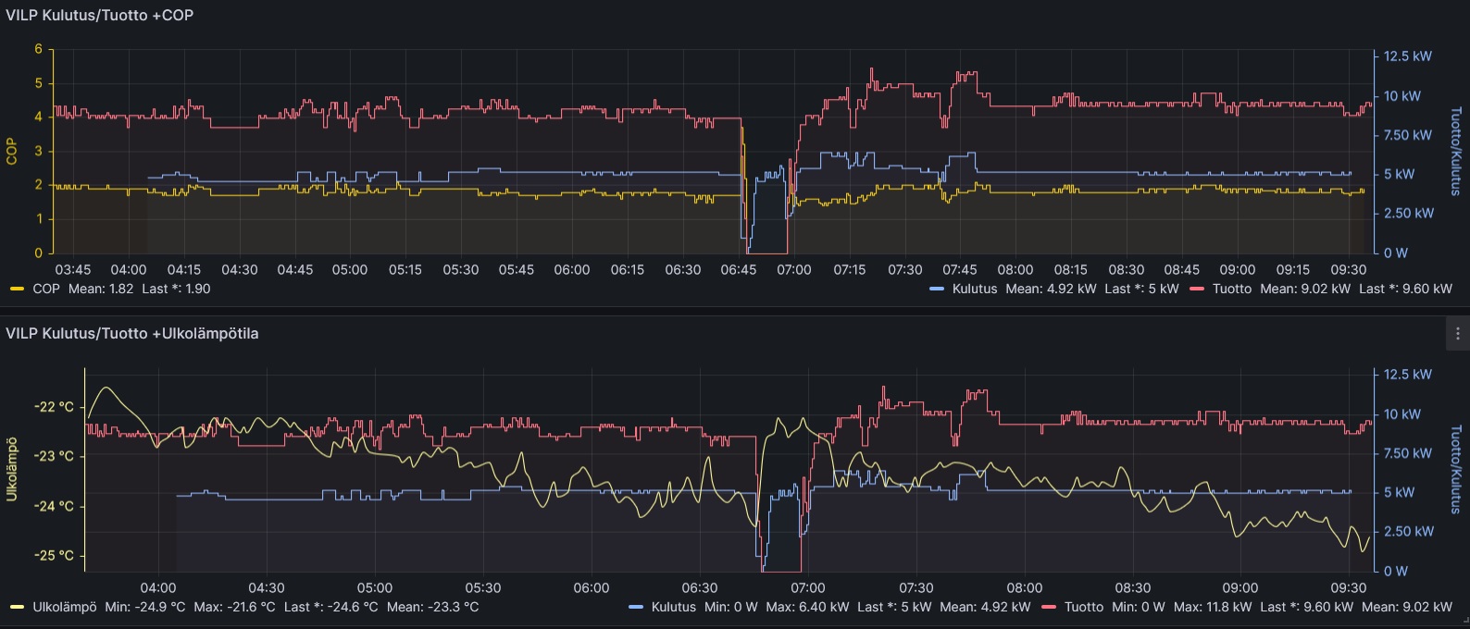The image size is (1470, 629).
Task: Click the 06:45 tick on the top time axis
Action: (738, 269)
